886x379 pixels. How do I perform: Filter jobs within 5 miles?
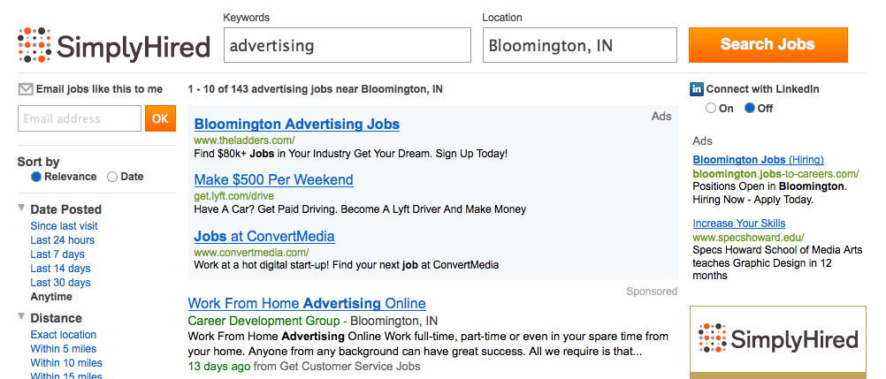click(x=64, y=348)
